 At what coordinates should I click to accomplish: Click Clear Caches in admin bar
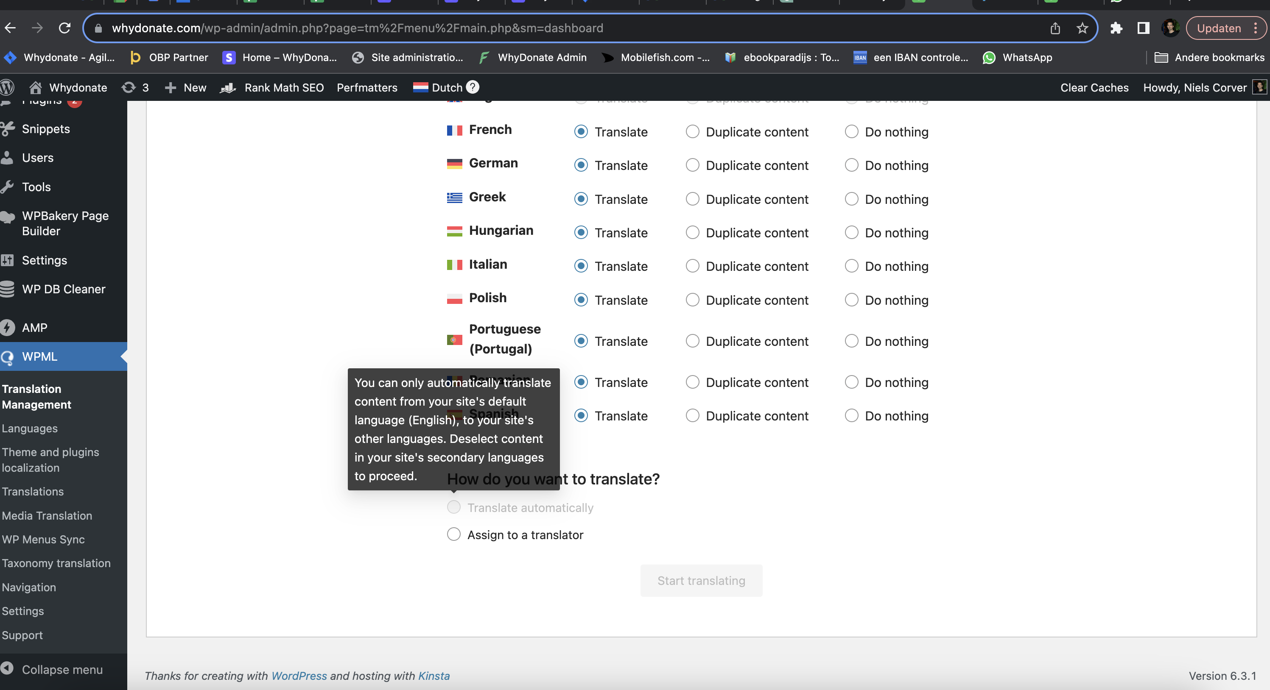pyautogui.click(x=1094, y=88)
